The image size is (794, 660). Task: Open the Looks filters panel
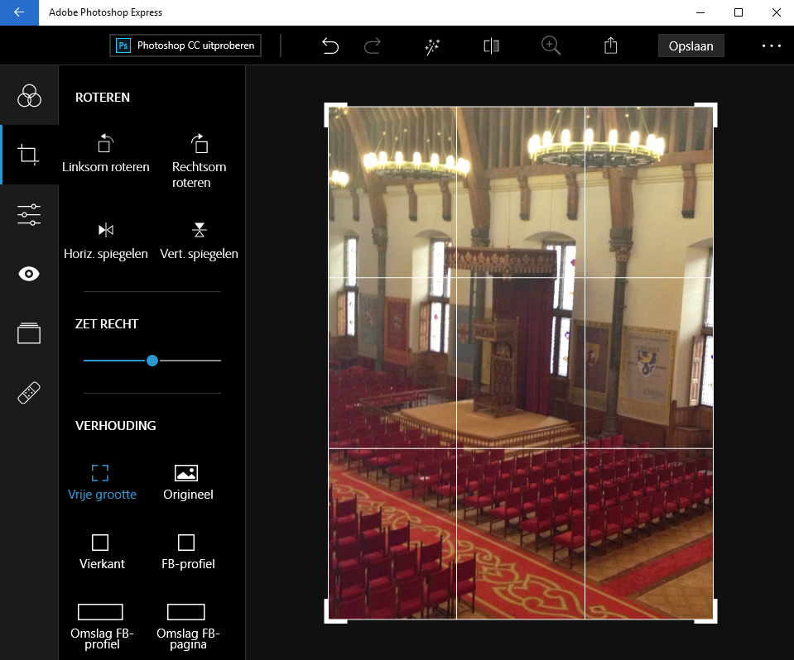click(x=29, y=96)
